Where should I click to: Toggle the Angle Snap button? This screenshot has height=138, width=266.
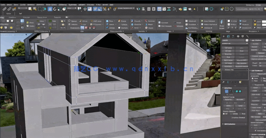(x=100, y=9)
